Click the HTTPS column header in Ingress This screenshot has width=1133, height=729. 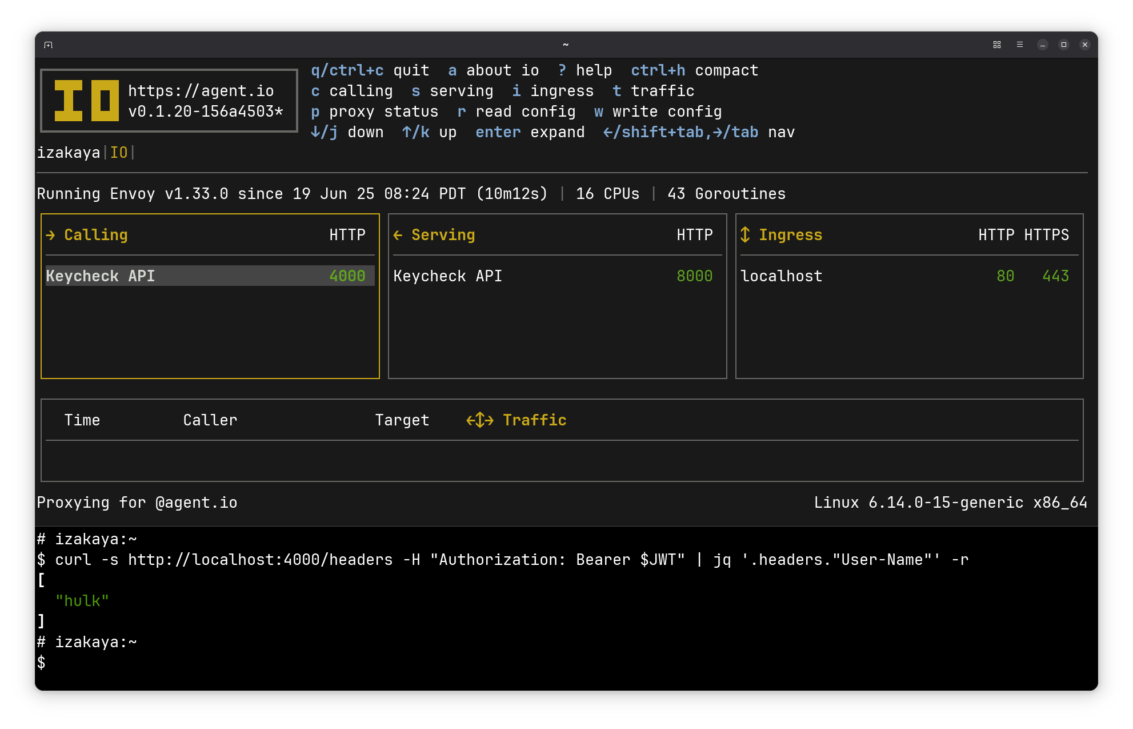pos(1047,235)
